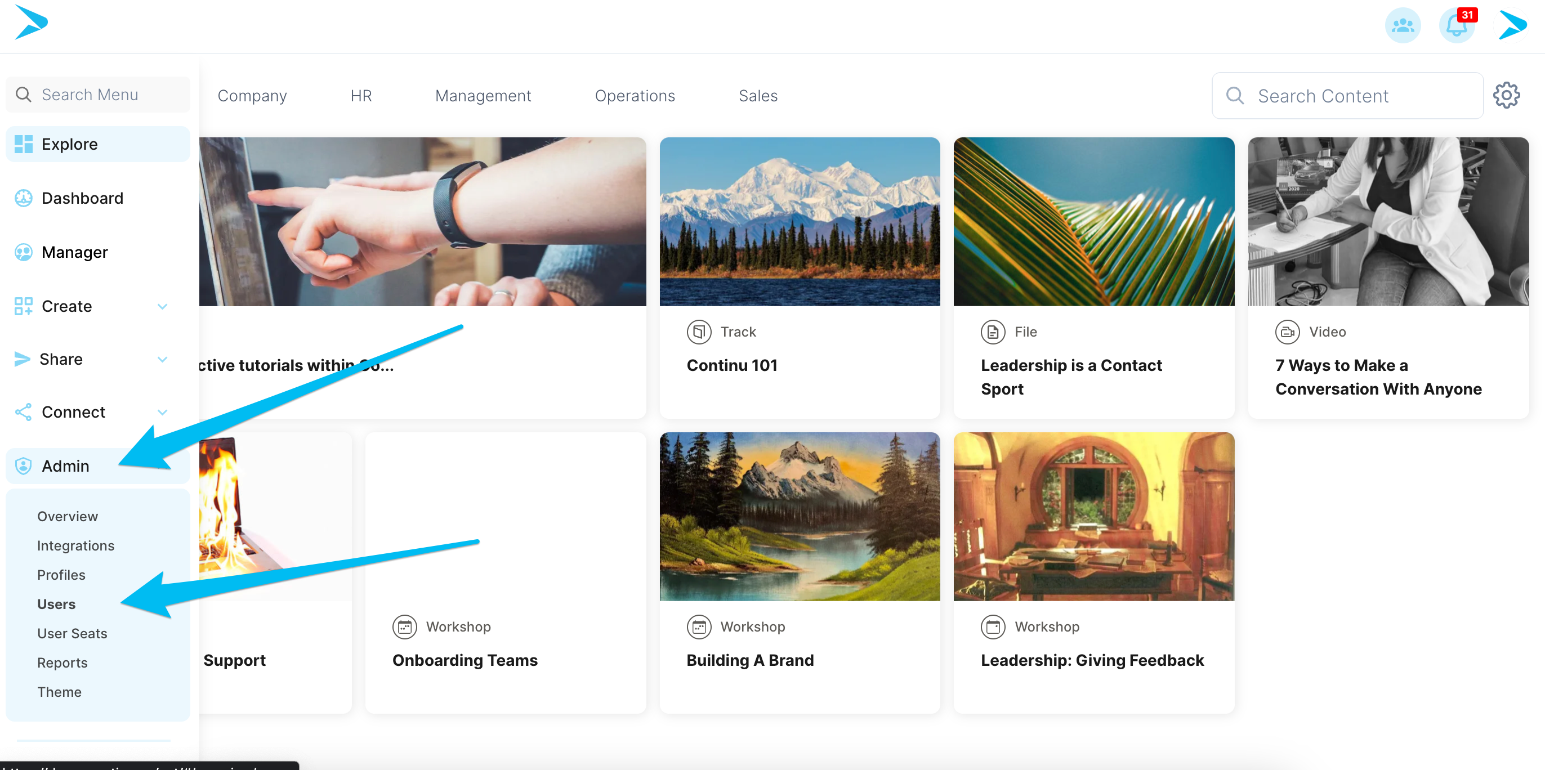This screenshot has width=1545, height=770.
Task: Select the Operations category tab
Action: click(x=635, y=96)
